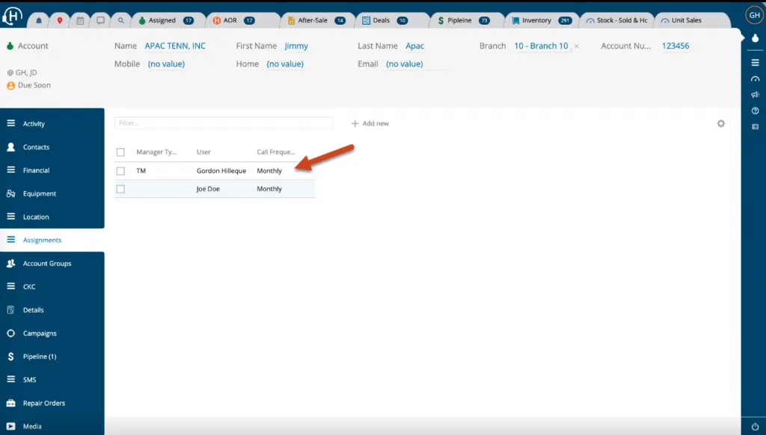
Task: Open the search magnifier tab
Action: [x=120, y=20]
